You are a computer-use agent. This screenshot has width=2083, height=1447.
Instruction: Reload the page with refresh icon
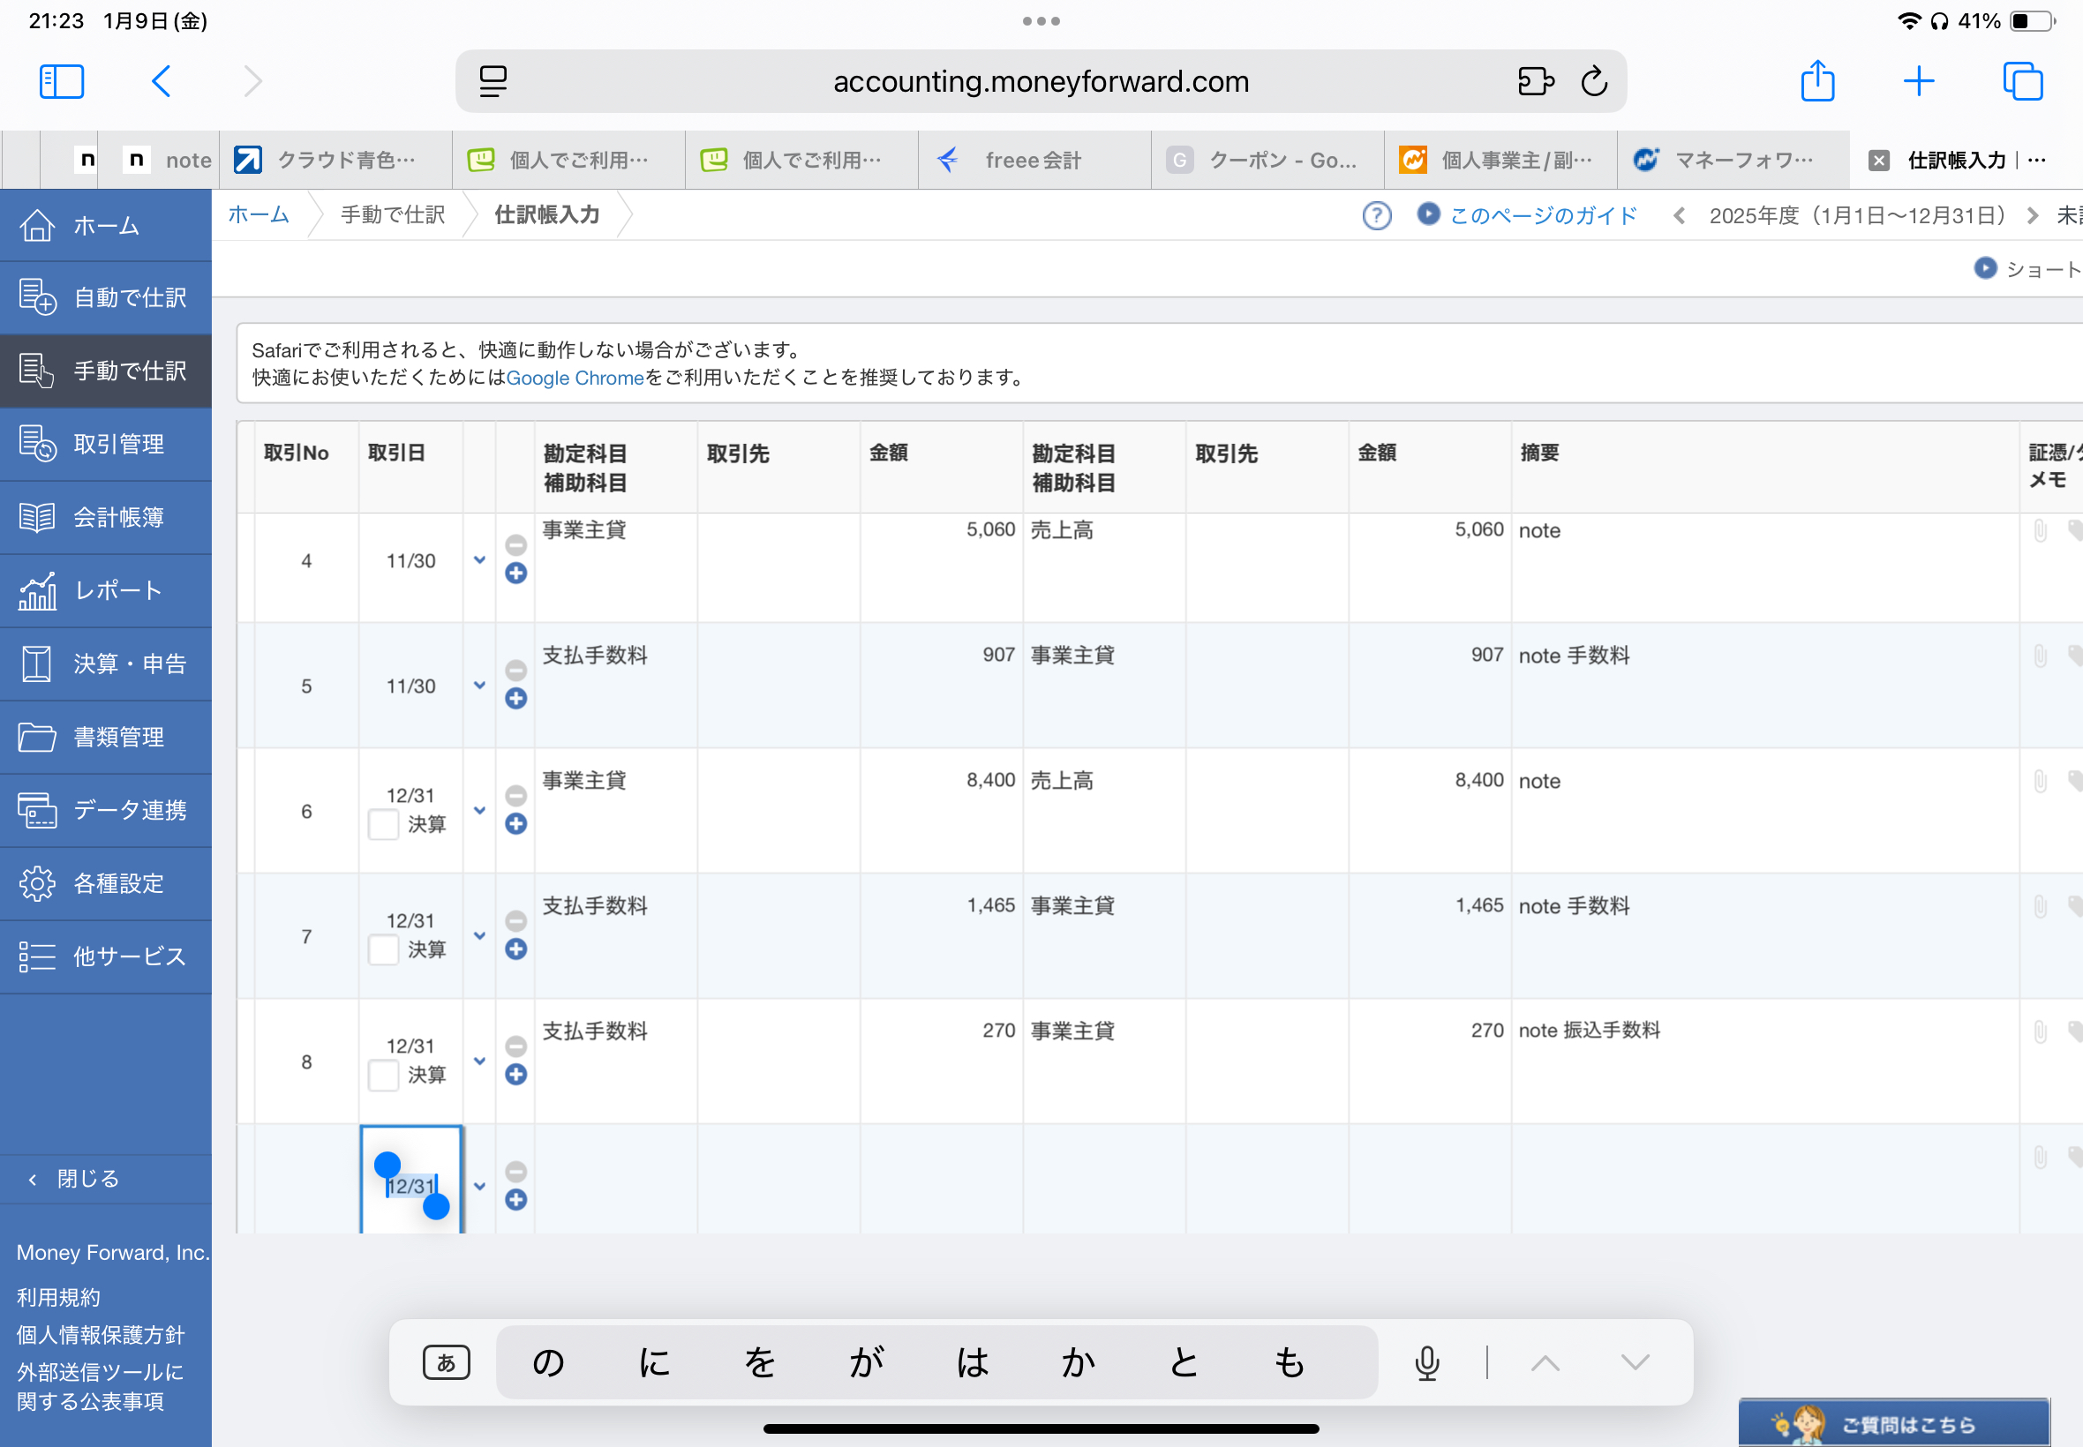click(1594, 81)
